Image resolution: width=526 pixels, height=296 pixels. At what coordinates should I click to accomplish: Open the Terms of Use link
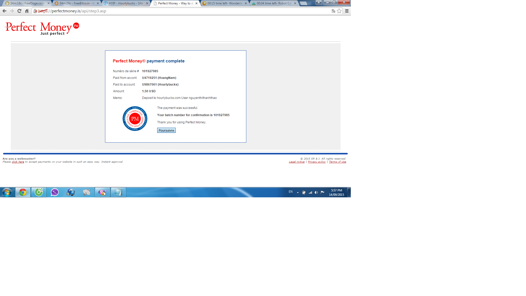point(337,162)
